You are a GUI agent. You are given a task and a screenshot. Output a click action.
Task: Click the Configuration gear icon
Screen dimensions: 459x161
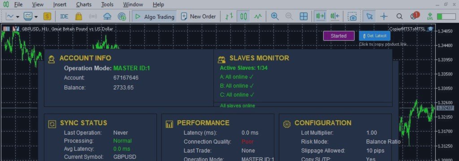point(287,124)
